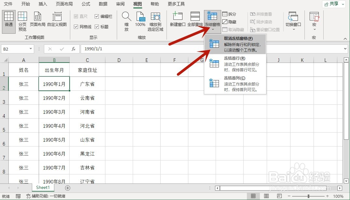Select the Sheet1 tab
This screenshot has height=200, width=350.
pyautogui.click(x=43, y=188)
